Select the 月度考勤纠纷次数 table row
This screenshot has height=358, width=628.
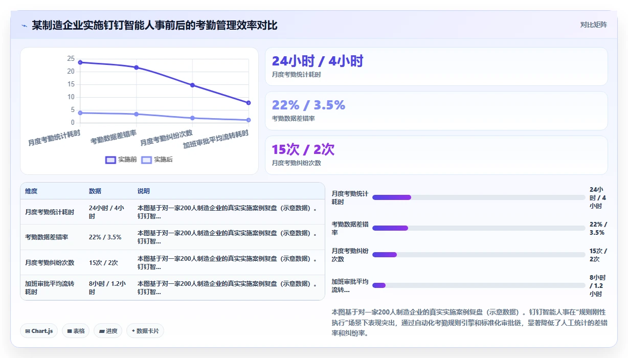tap(172, 262)
